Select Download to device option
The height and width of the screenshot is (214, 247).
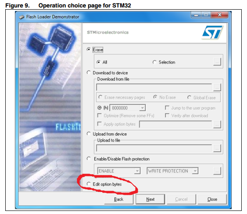[x=89, y=73]
